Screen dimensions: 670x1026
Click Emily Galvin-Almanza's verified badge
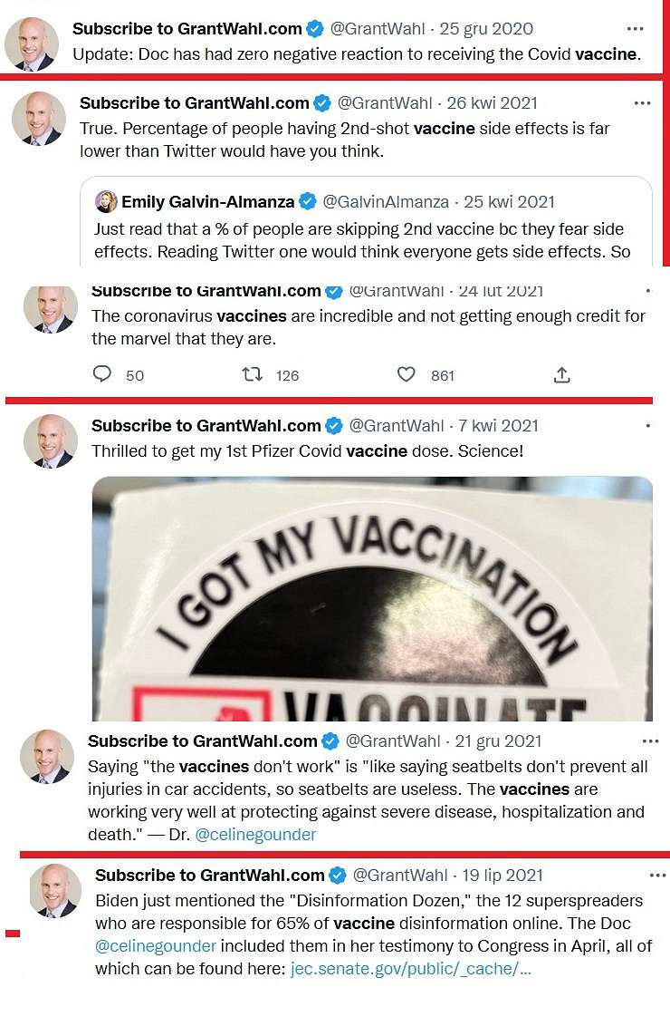click(x=307, y=201)
